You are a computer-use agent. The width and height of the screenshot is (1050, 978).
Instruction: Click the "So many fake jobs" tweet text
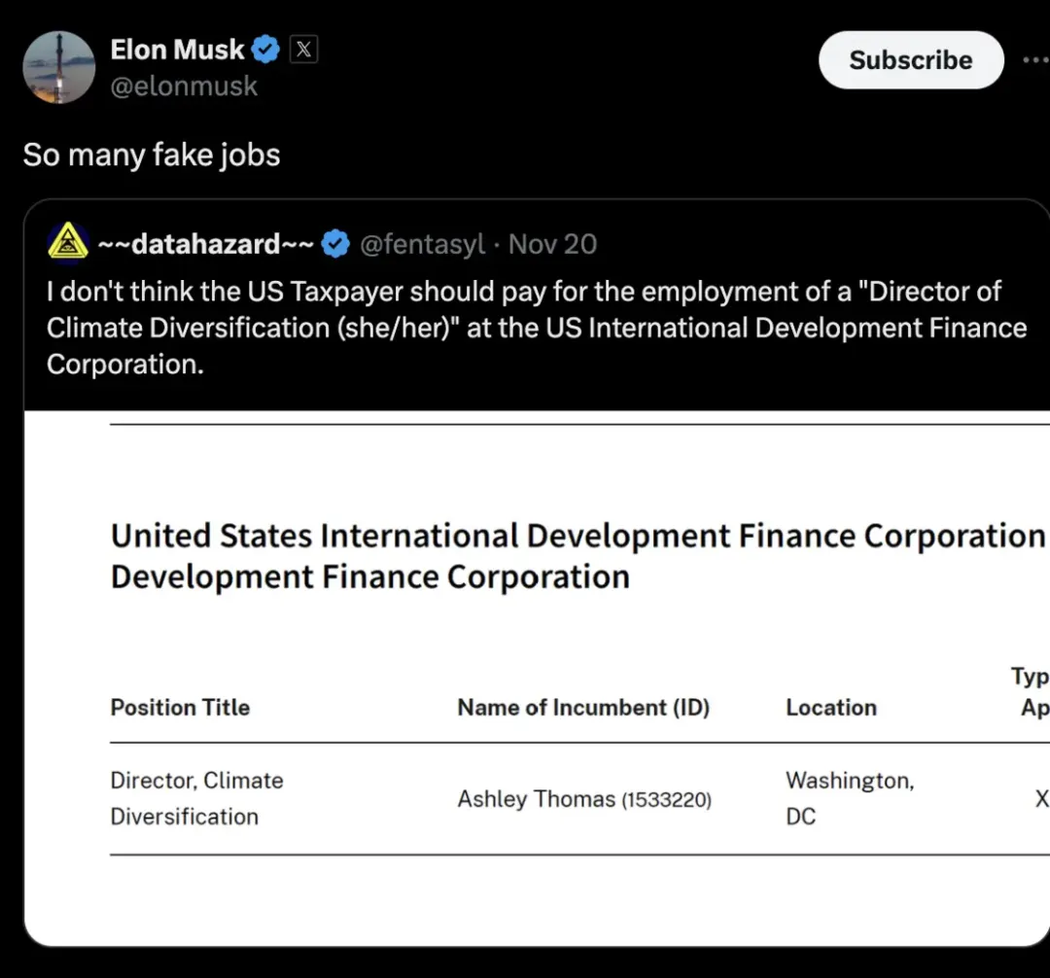(152, 155)
